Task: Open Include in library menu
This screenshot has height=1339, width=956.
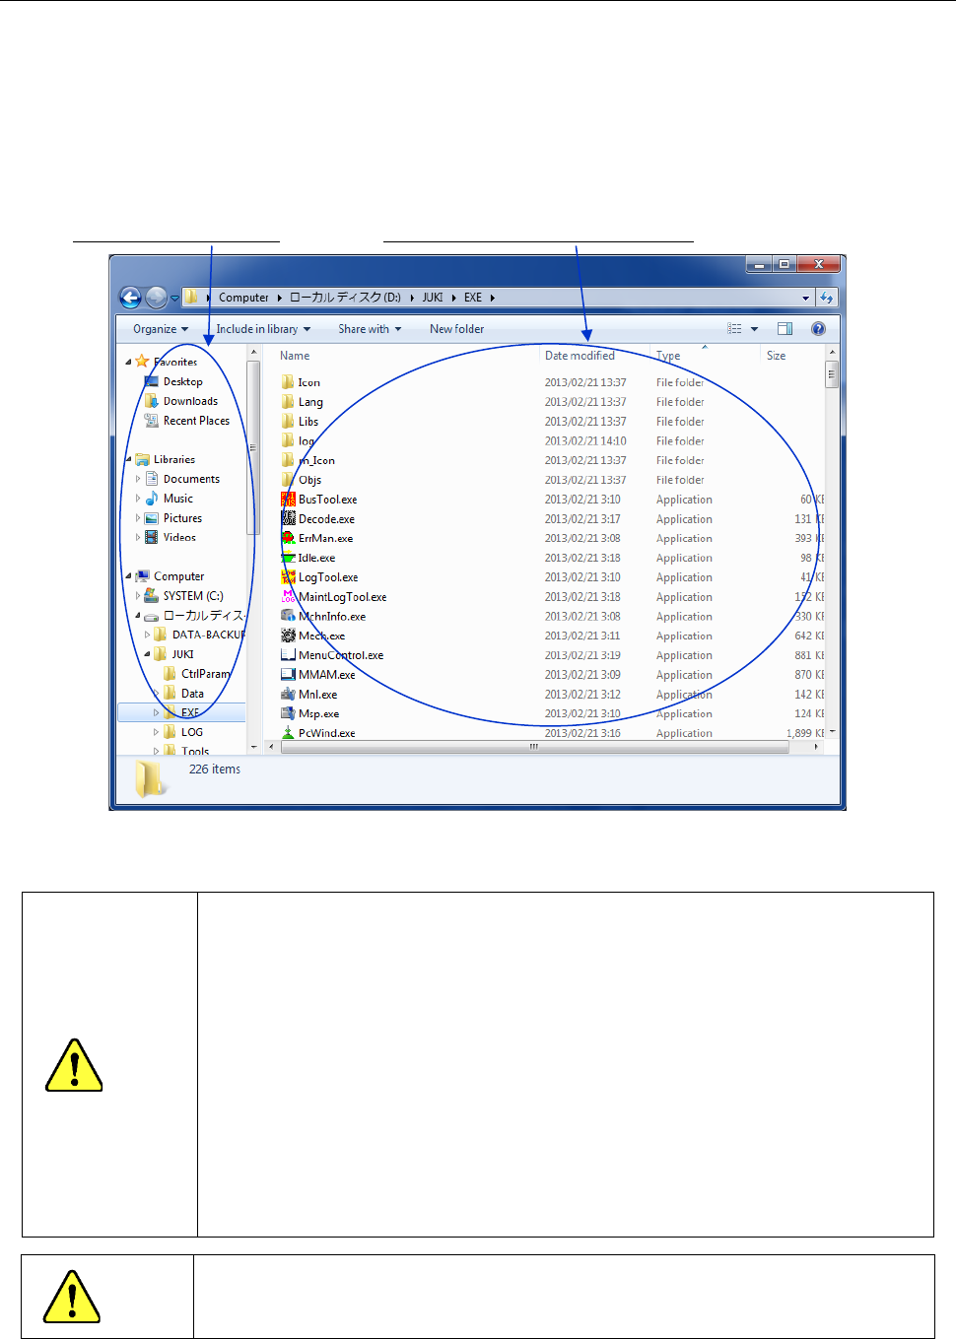Action: point(263,329)
